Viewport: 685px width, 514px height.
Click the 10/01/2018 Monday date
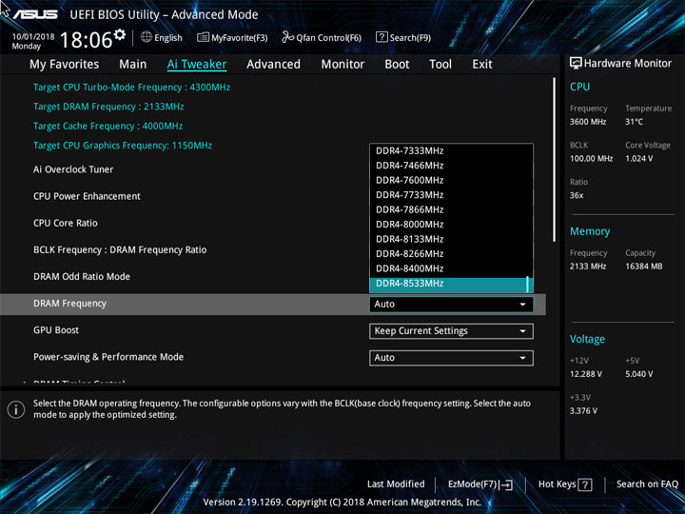pyautogui.click(x=33, y=41)
